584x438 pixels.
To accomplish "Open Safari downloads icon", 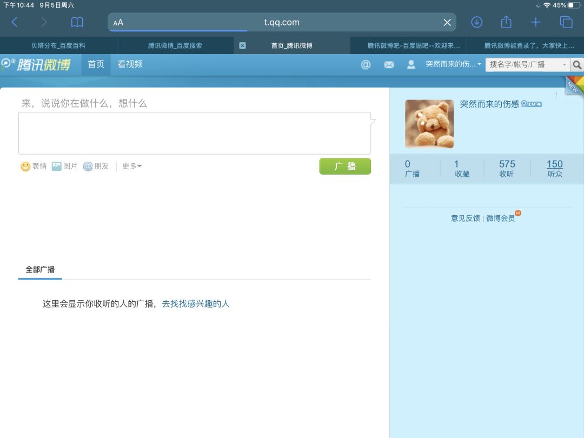I will click(x=477, y=22).
